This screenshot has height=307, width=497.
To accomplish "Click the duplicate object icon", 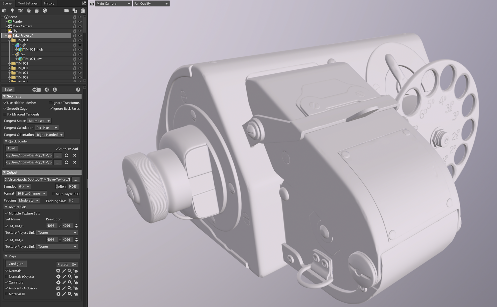I will pyautogui.click(x=75, y=11).
